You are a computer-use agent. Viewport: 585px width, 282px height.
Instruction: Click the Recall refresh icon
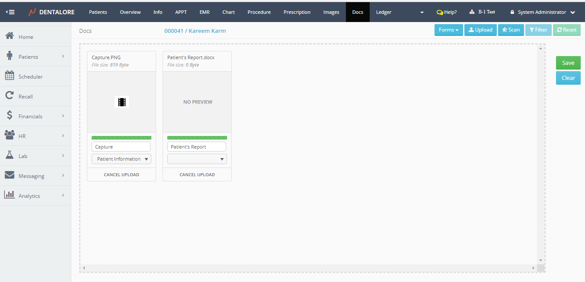click(x=10, y=96)
